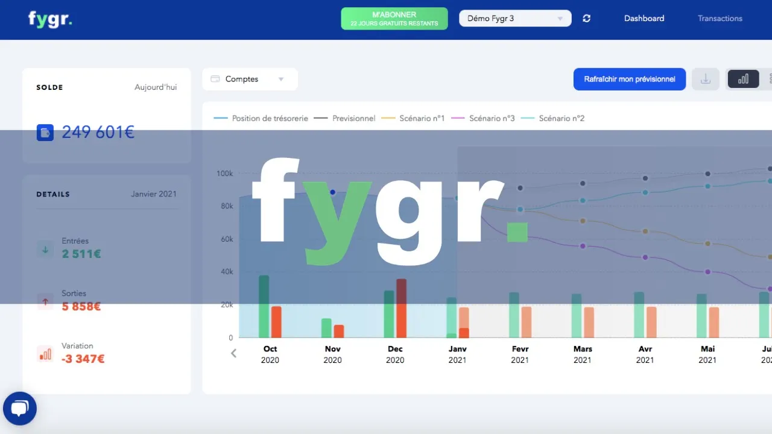772x434 pixels.
Task: Click the green Nov 2020 income bar
Action: pos(326,328)
